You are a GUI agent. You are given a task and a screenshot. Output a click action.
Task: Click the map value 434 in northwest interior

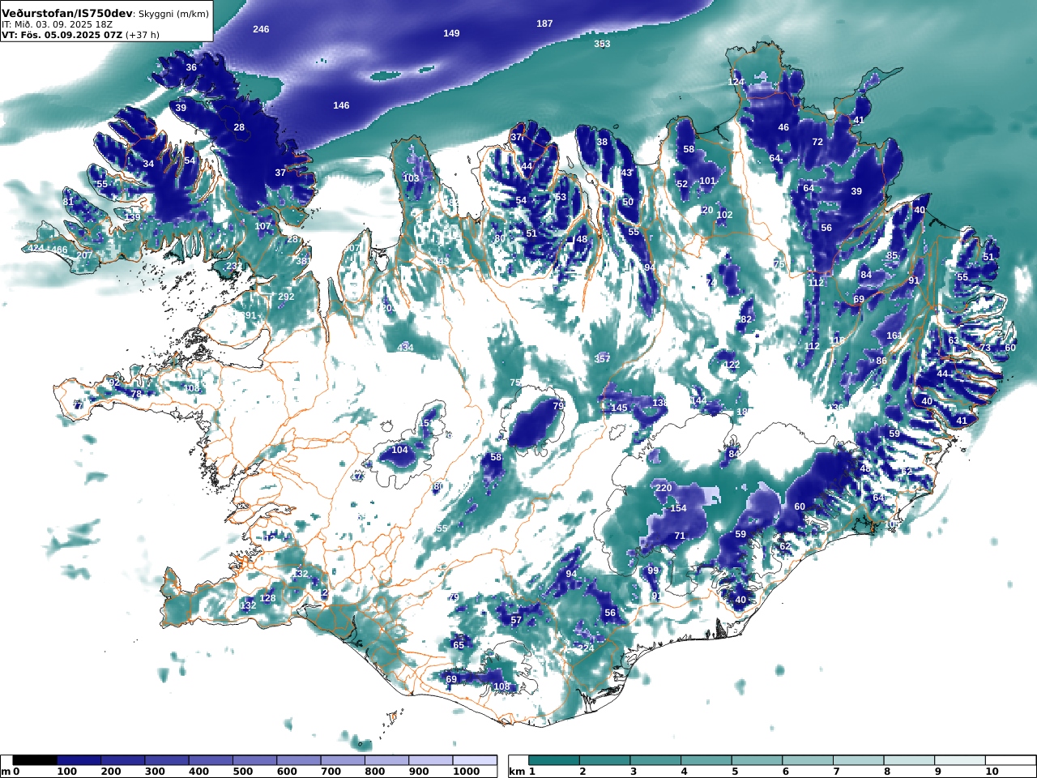click(405, 347)
